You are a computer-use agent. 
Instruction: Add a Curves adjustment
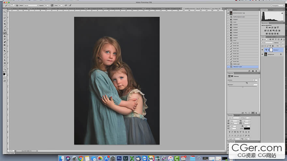coord(272,27)
